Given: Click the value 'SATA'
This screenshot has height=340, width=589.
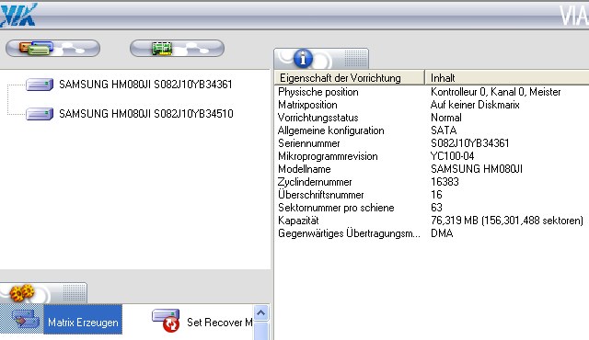Looking at the screenshot, I should [444, 130].
